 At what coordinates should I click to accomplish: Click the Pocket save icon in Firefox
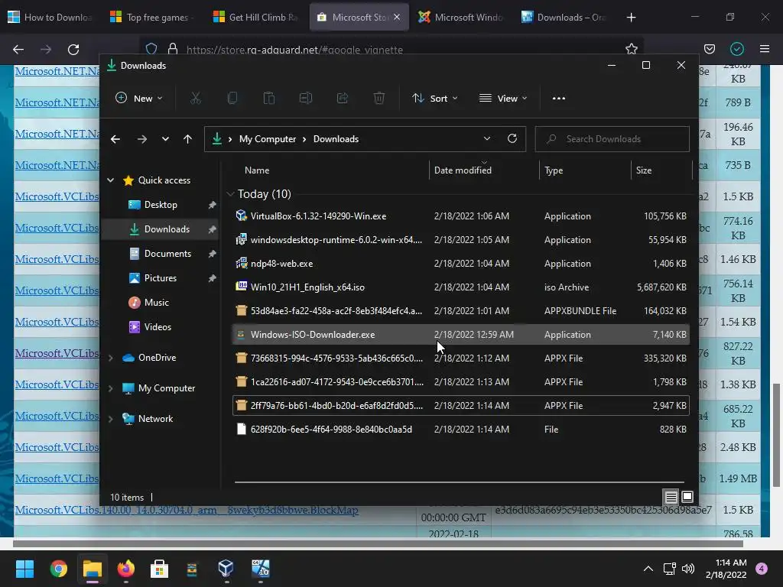tap(710, 49)
